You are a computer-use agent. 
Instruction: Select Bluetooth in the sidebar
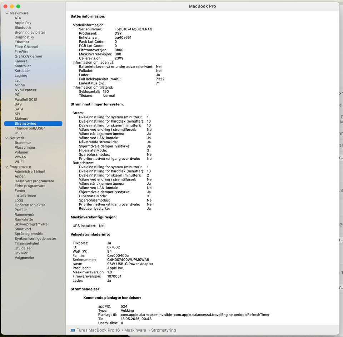pos(23,28)
